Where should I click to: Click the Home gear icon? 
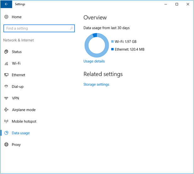click(6, 17)
